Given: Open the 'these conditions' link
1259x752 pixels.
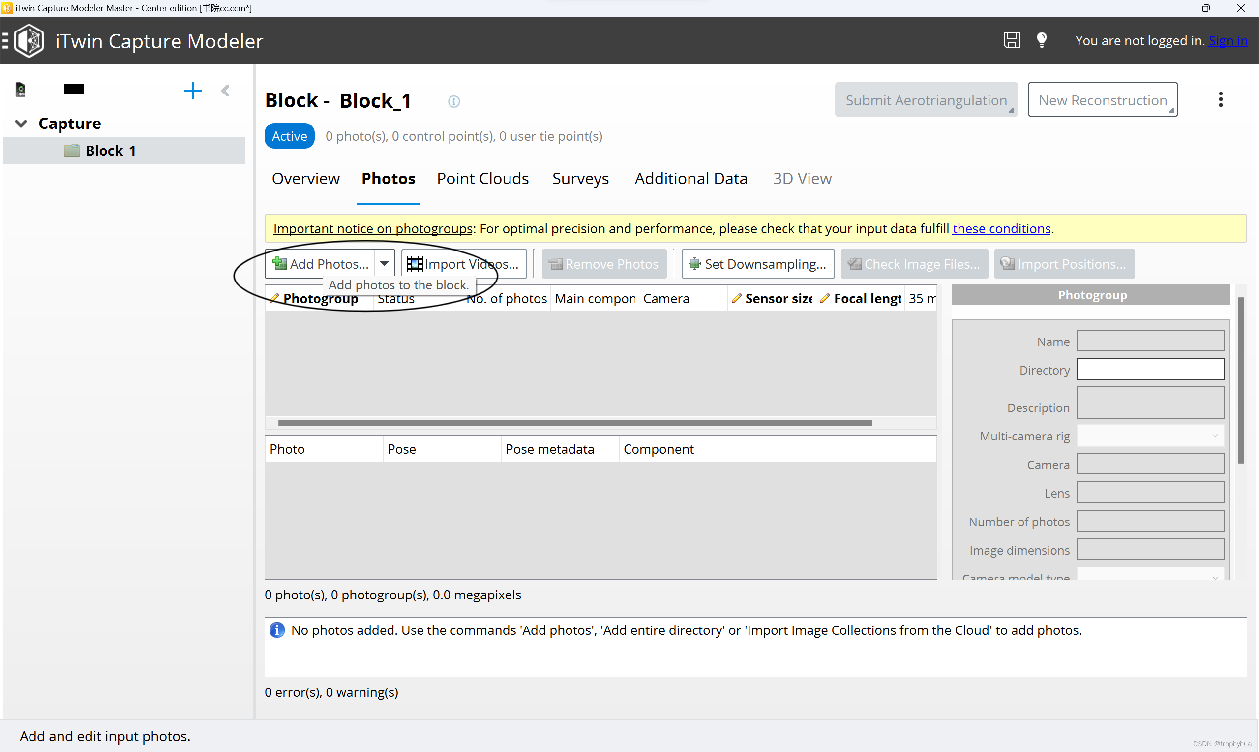Looking at the screenshot, I should tap(1001, 229).
